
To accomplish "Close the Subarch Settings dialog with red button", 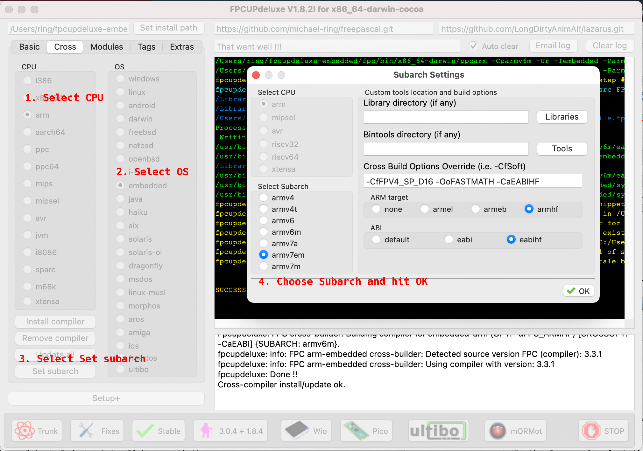I will click(x=256, y=75).
